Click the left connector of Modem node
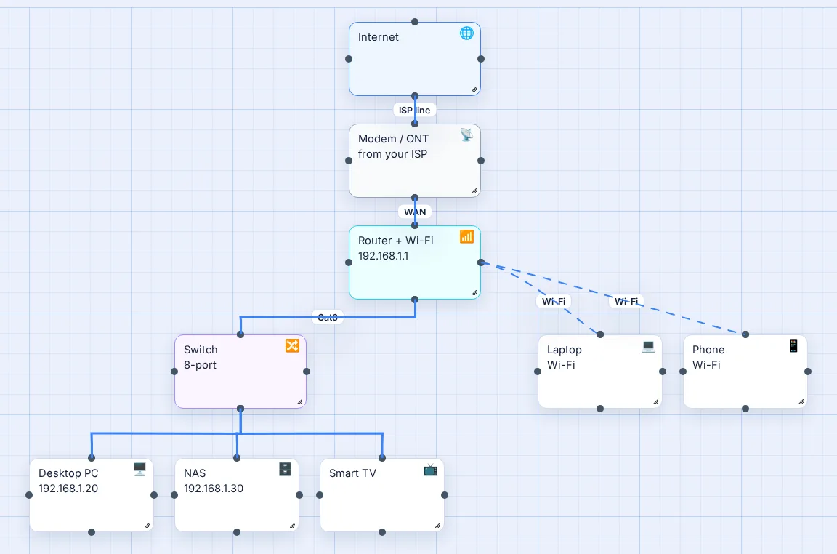The height and width of the screenshot is (554, 837). tap(349, 160)
